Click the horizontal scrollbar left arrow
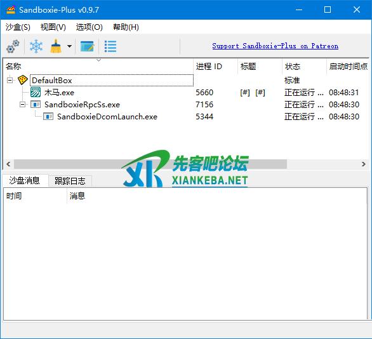Screen dimensions: 372x339 (8, 164)
